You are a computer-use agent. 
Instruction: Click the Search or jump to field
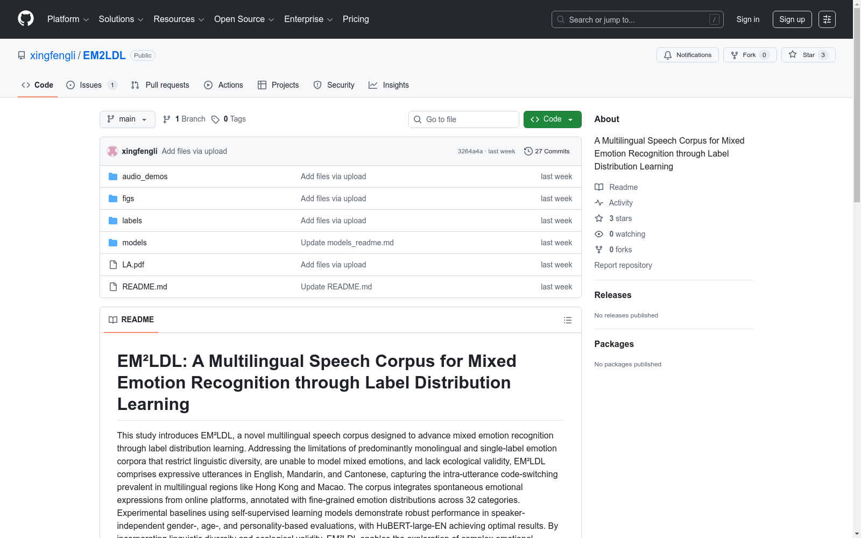[x=638, y=19]
